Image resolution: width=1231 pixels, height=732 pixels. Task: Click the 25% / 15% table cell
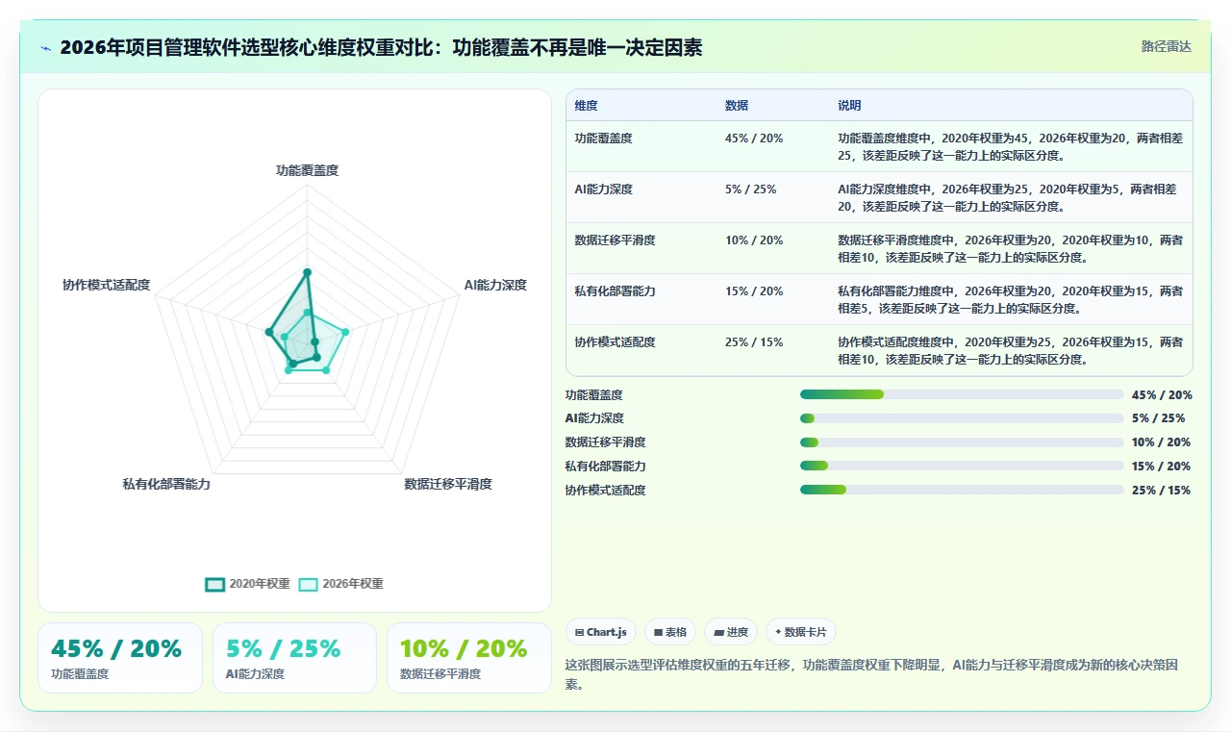tap(754, 342)
